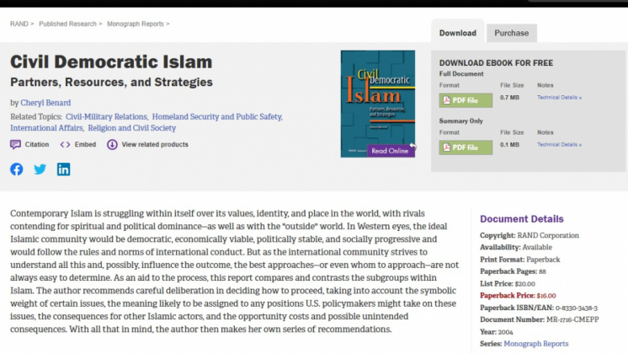
Task: Select the Download tab
Action: [458, 33]
